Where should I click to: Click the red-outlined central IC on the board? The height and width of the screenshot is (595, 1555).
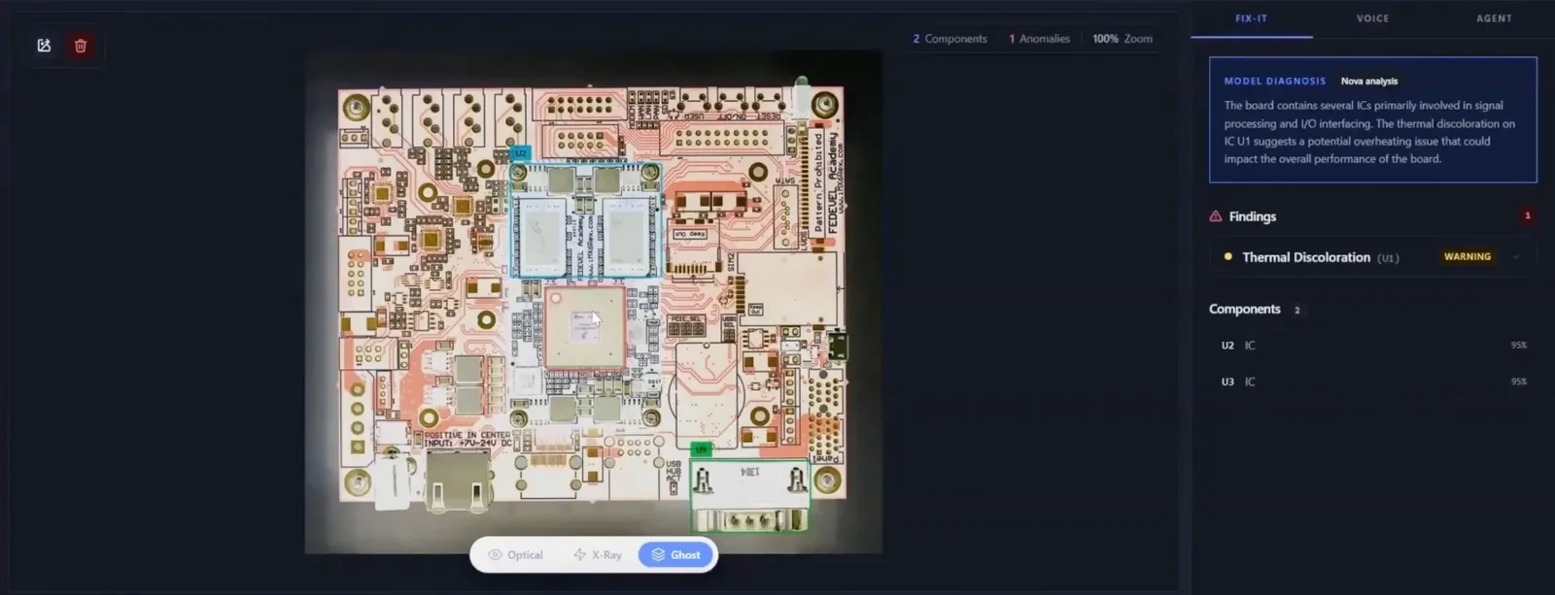(x=584, y=326)
